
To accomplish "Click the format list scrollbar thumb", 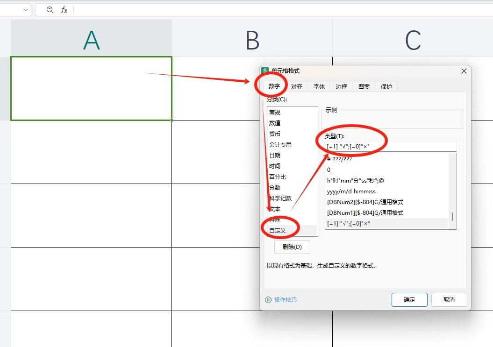I will coord(452,217).
